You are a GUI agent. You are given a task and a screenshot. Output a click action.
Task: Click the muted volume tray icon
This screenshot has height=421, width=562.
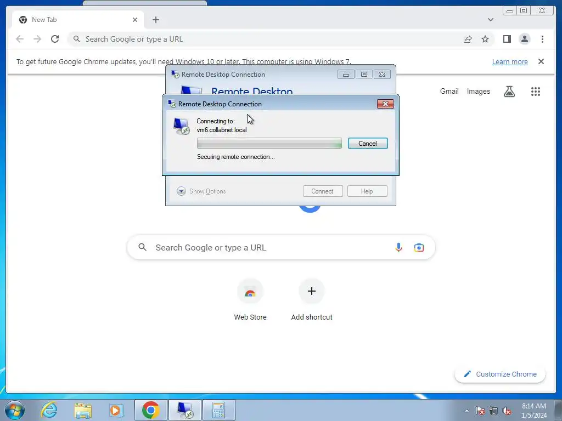point(507,411)
